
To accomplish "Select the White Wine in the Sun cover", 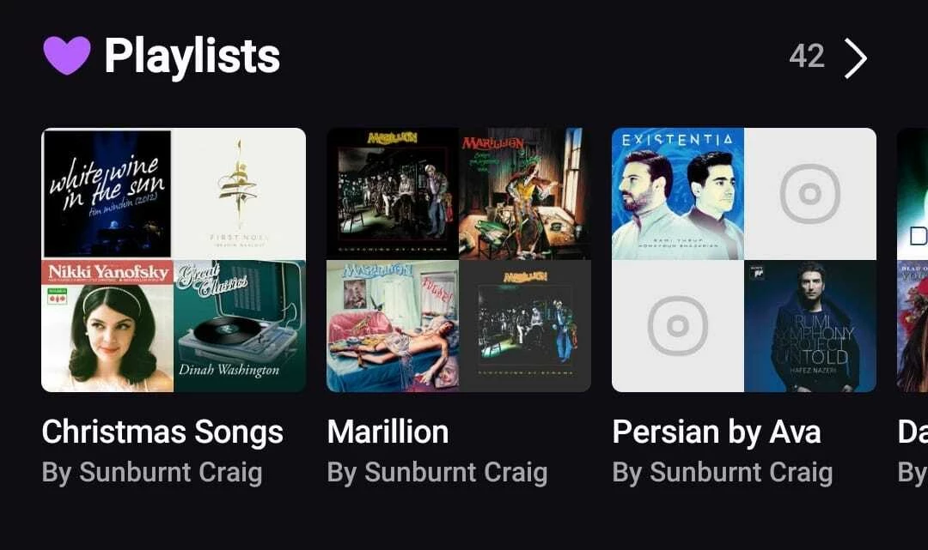I will (x=107, y=194).
